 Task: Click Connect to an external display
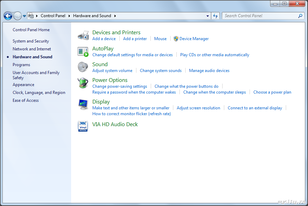255,108
